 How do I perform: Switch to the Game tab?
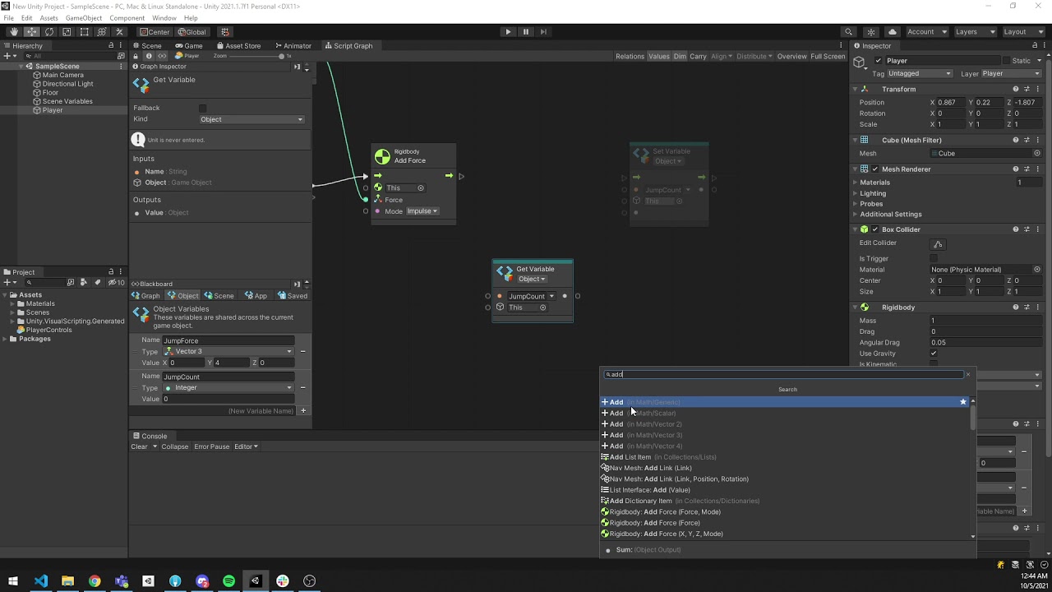click(x=189, y=46)
